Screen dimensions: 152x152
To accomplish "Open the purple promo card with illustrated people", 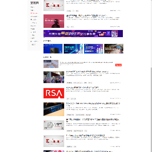I will [x=93, y=49].
